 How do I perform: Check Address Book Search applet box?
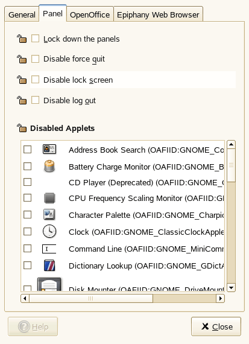(x=27, y=150)
